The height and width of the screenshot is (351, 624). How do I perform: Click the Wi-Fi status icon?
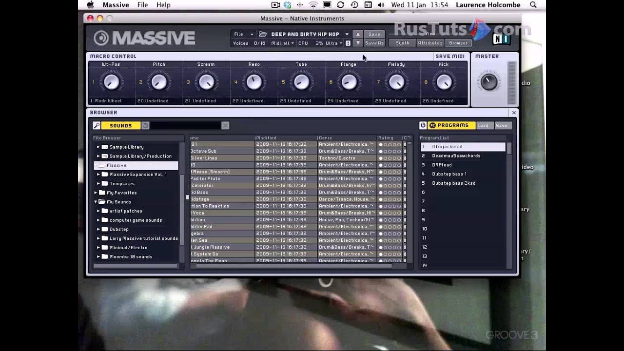tap(313, 5)
